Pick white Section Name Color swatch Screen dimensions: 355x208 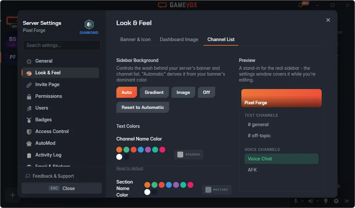147,192
